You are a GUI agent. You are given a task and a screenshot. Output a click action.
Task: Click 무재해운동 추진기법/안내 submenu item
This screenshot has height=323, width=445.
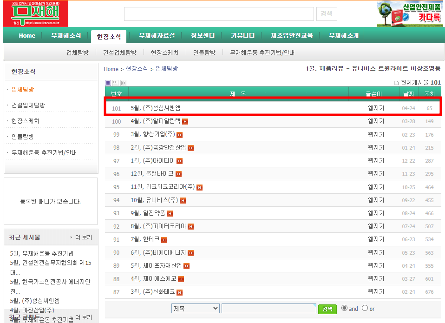(x=262, y=53)
